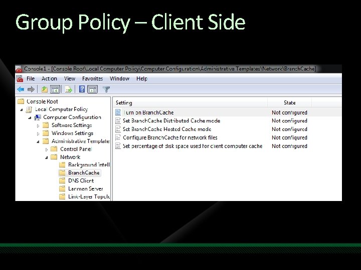Click the Forward arrow toolbar icon
Screen dimensions: 361x270
click(x=31, y=89)
